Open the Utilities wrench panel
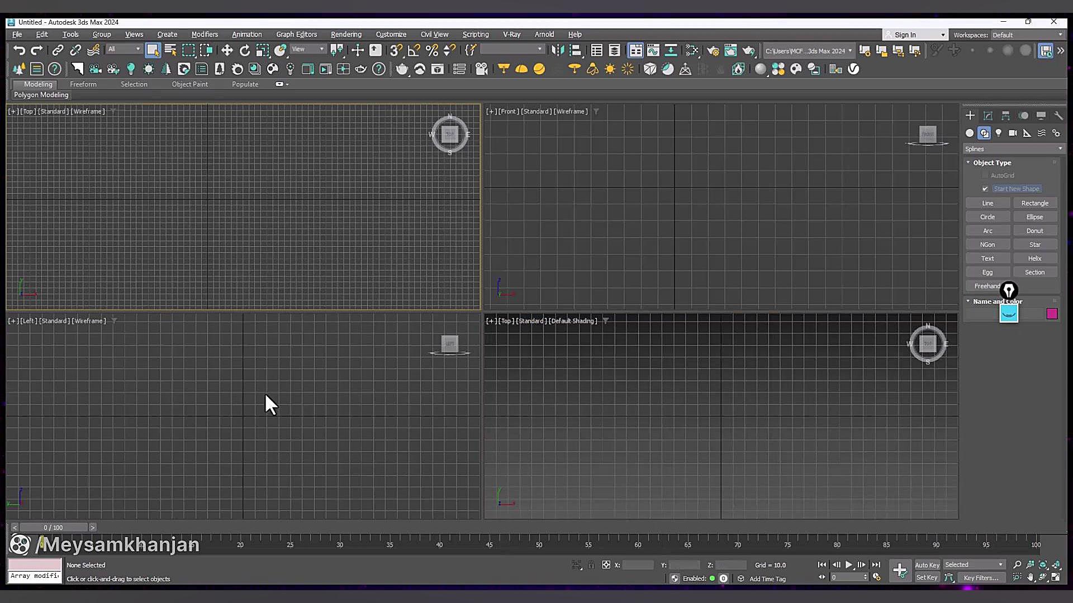The image size is (1073, 603). tap(1058, 116)
